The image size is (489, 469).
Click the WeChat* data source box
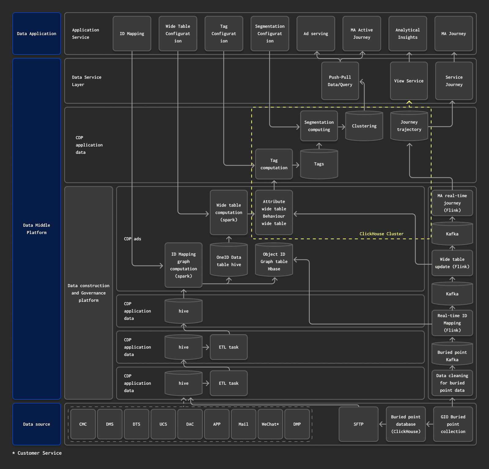coord(270,424)
